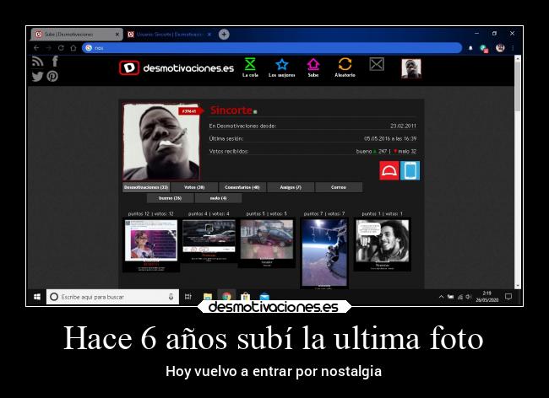This screenshot has width=549, height=398.
Task: Click the taskbar clock and date
Action: click(x=486, y=297)
